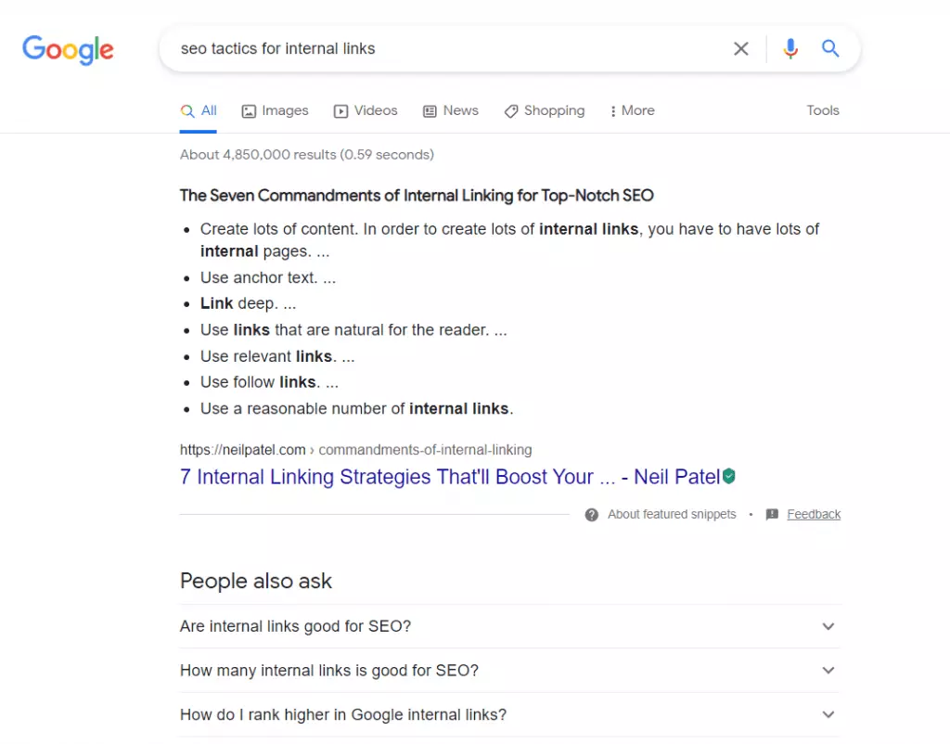Expand "How many internal links" question
Screen dimensions: 950x744
[828, 671]
